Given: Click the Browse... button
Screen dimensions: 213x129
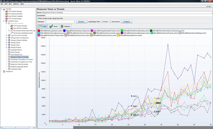Looking at the screenshot, I should click(82, 22).
